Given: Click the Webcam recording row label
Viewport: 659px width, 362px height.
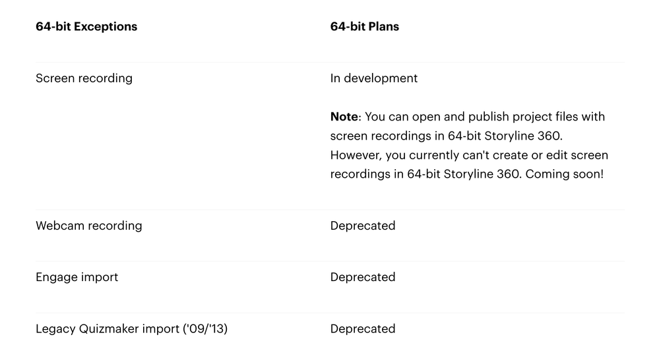Looking at the screenshot, I should click(x=88, y=226).
